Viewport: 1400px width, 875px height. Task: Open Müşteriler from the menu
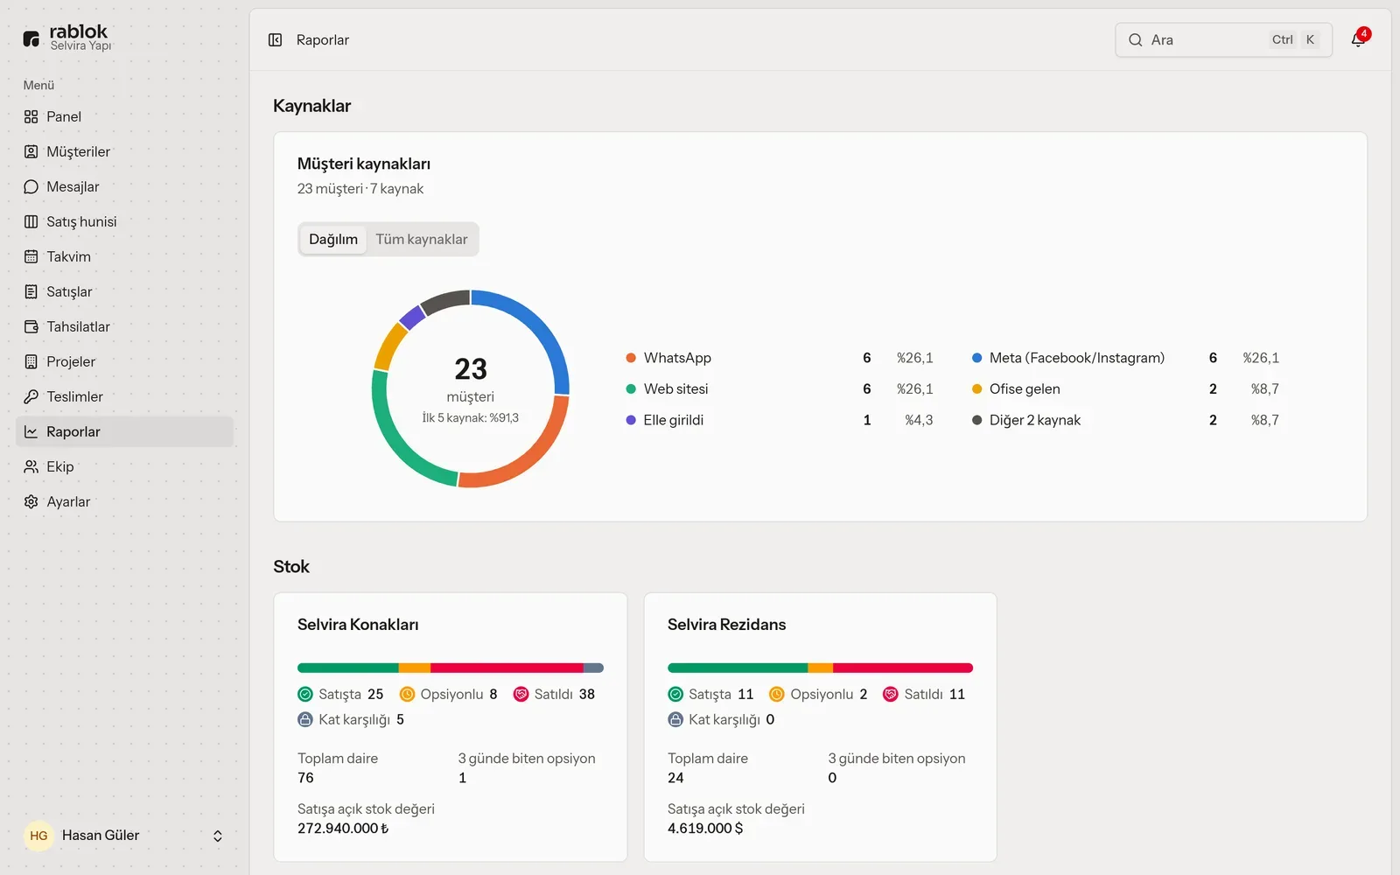coord(124,151)
